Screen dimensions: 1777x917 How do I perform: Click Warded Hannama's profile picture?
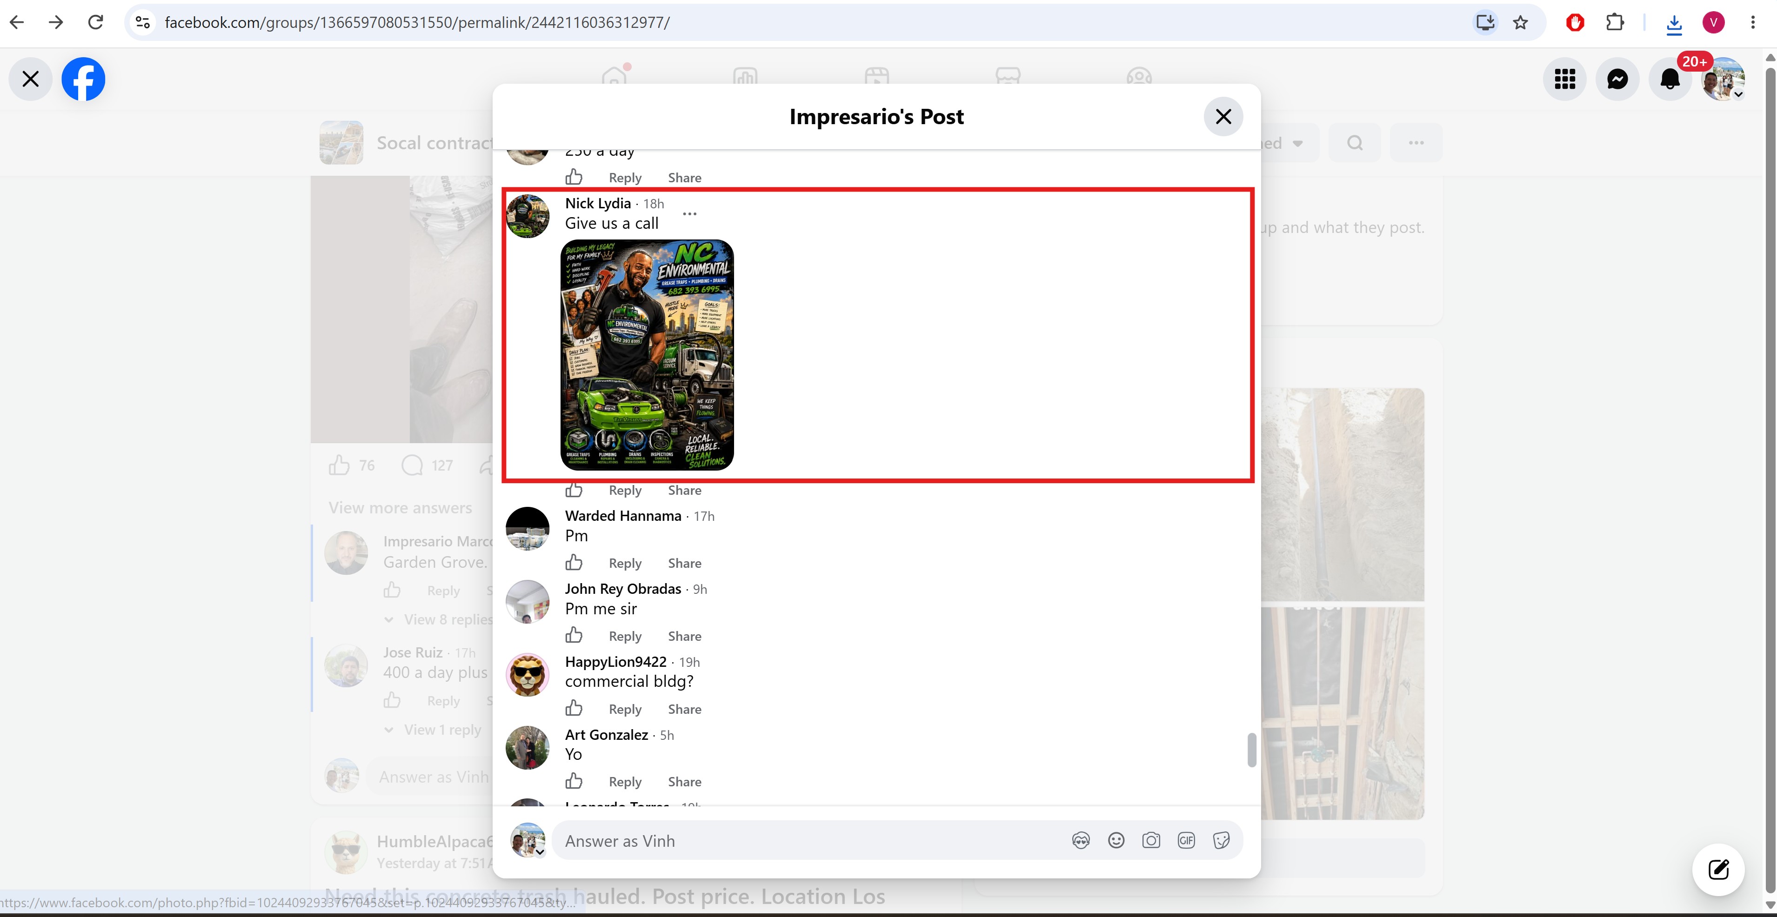(528, 529)
